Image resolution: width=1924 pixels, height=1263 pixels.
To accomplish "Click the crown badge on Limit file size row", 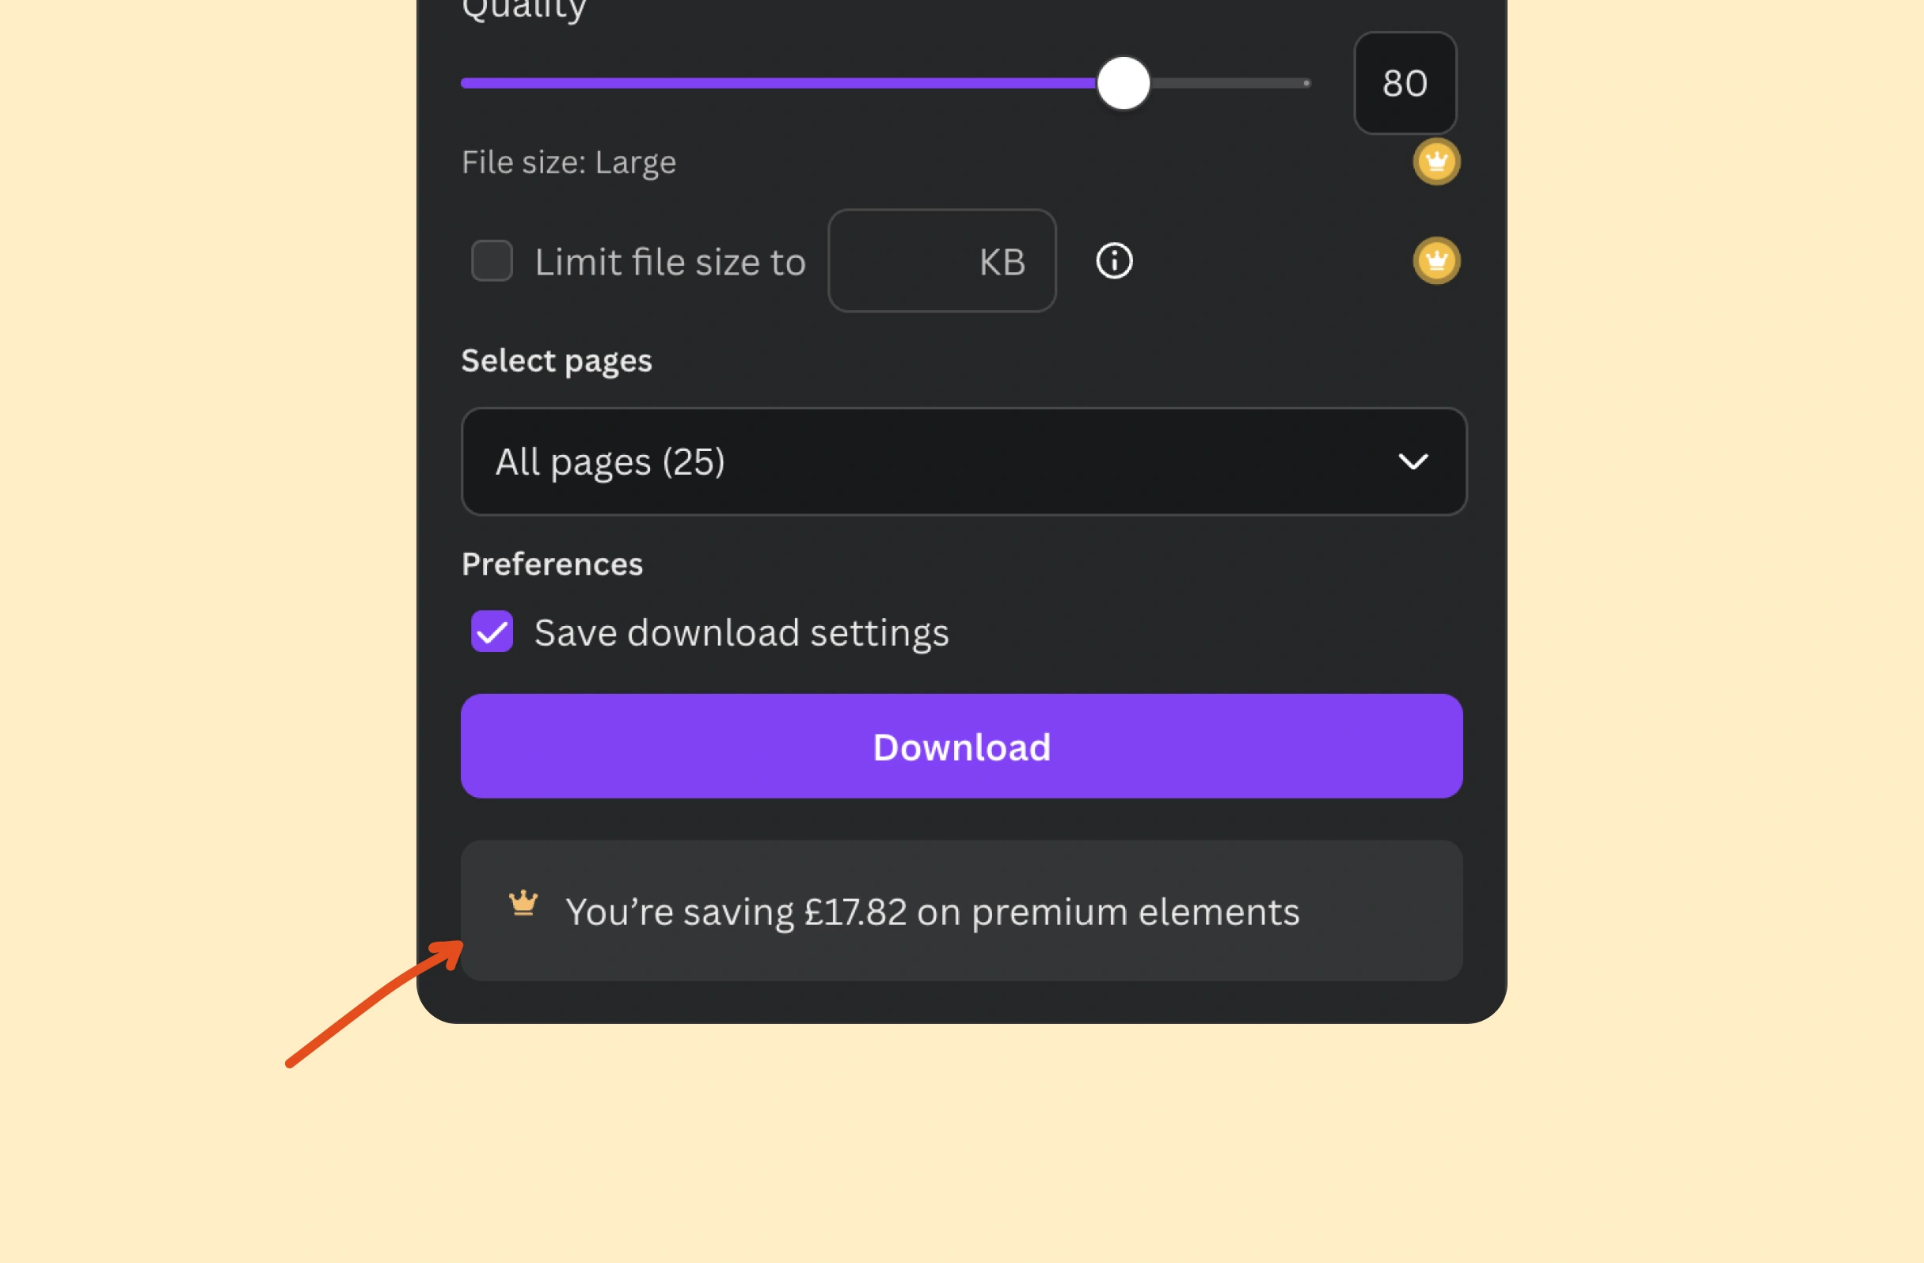I will (1435, 261).
